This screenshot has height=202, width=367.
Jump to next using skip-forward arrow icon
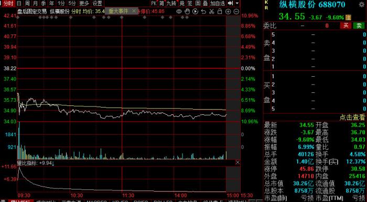231,3
